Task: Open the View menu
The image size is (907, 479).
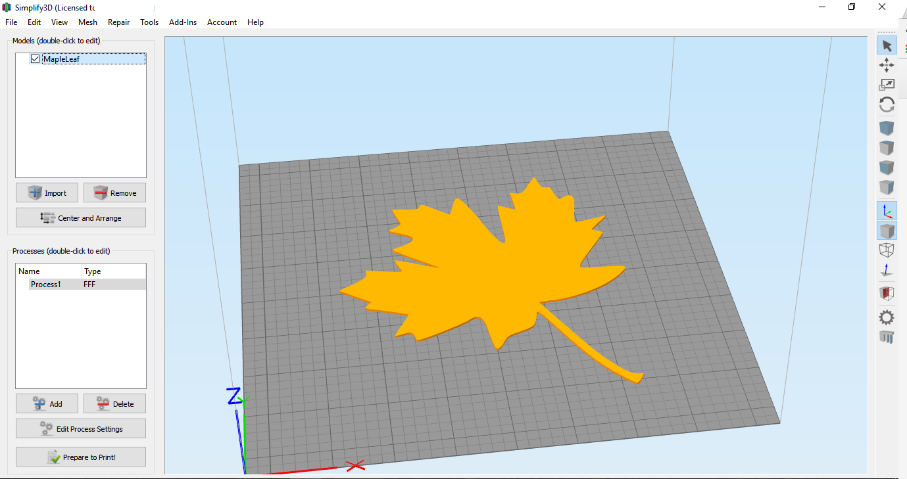Action: tap(59, 22)
